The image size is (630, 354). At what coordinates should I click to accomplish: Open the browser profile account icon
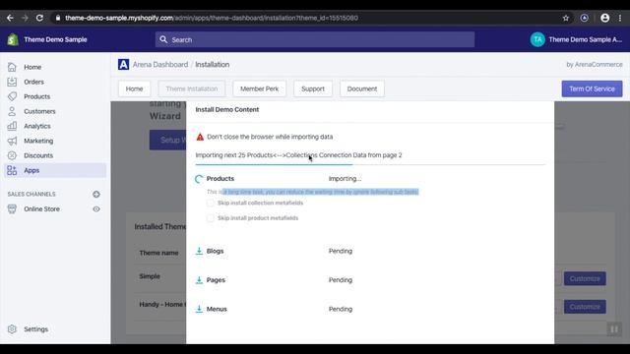[604, 18]
